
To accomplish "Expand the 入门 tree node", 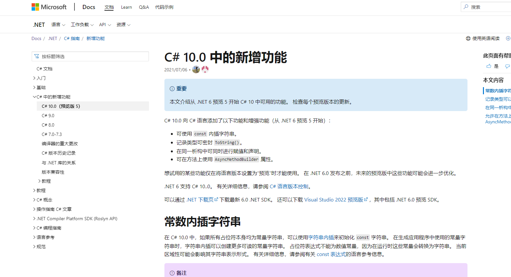I will pos(34,78).
